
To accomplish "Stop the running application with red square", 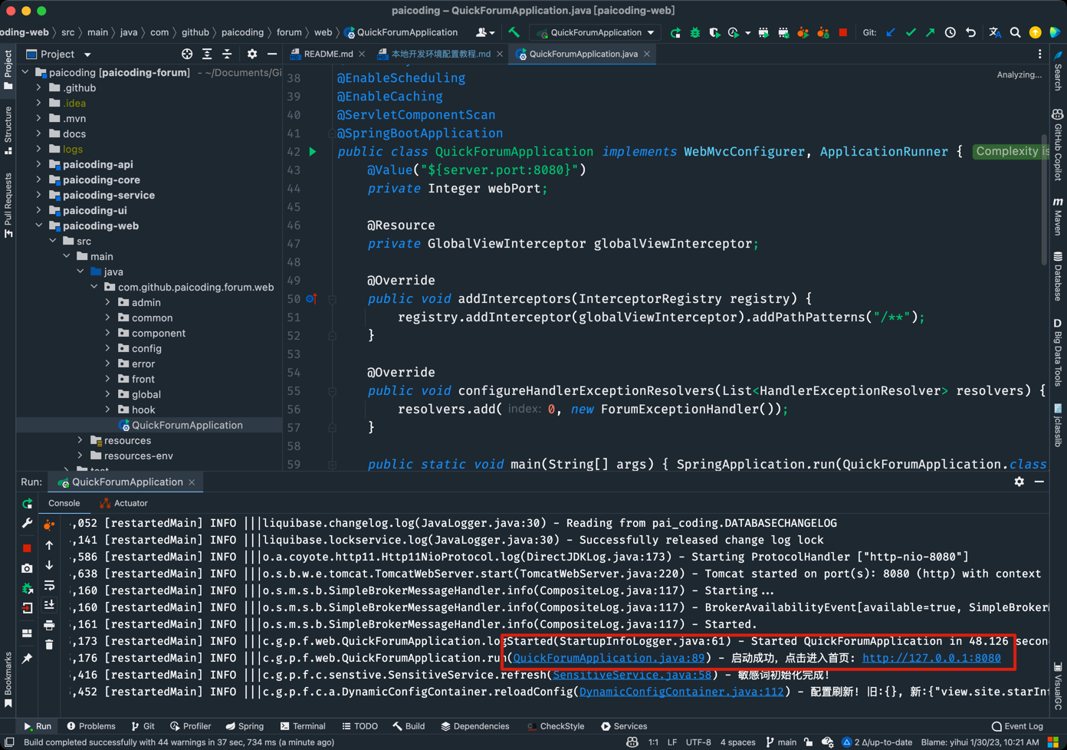I will pos(27,547).
